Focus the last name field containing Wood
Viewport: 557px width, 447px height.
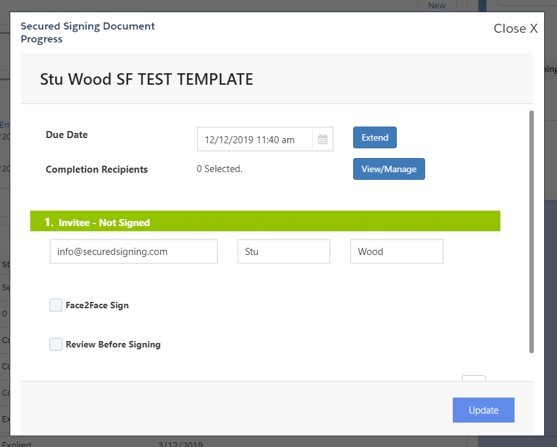pyautogui.click(x=397, y=252)
